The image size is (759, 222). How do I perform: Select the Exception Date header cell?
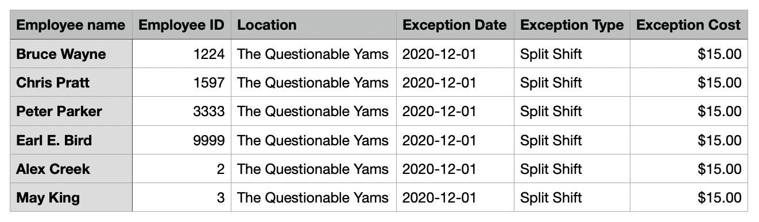click(x=455, y=25)
